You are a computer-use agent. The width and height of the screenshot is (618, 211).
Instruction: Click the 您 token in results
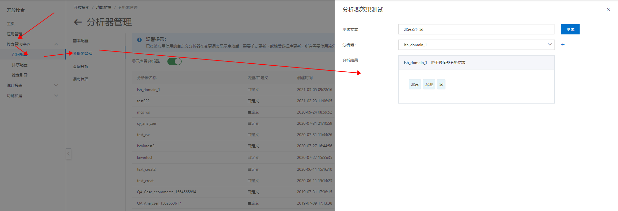tap(441, 84)
